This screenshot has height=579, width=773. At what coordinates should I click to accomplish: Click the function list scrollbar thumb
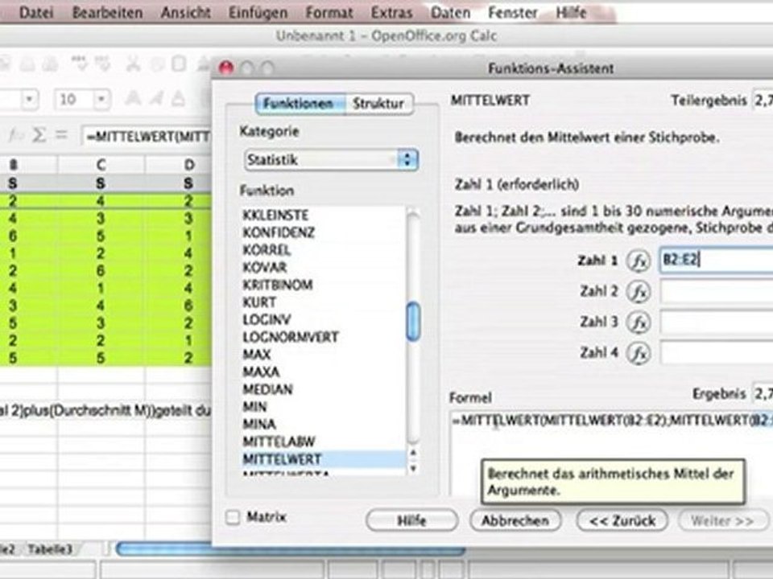pyautogui.click(x=413, y=322)
